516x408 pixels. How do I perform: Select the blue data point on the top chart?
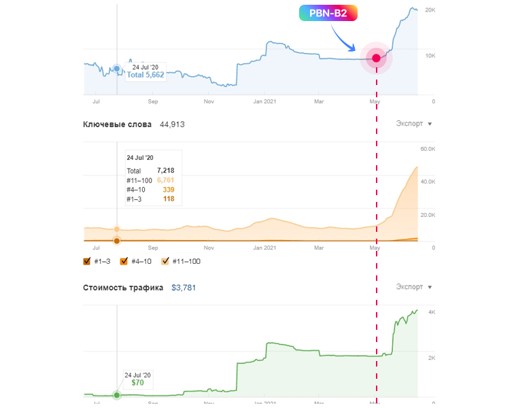click(117, 69)
